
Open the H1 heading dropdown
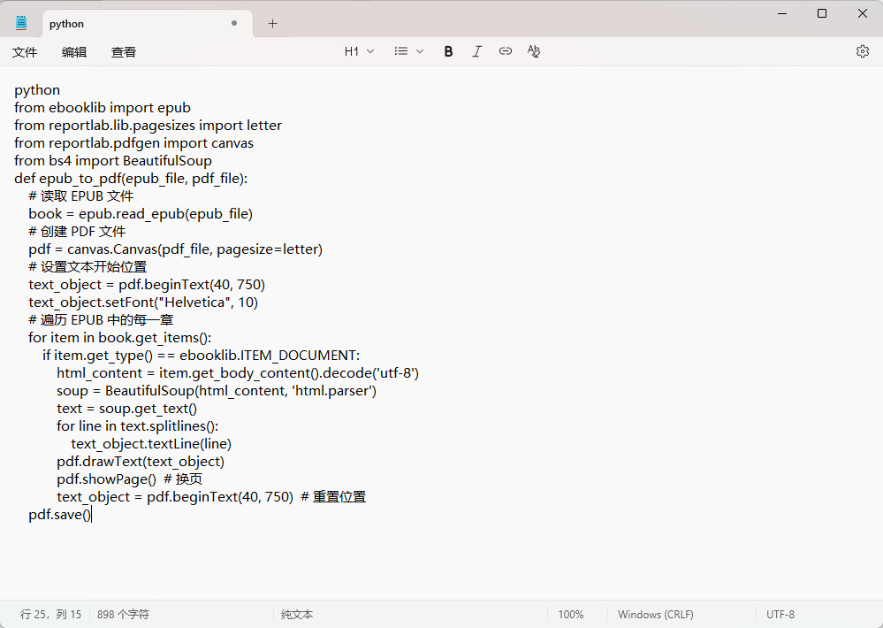[359, 51]
